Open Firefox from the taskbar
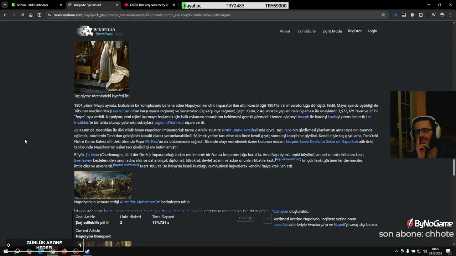Screen dimensions: 456x256 coord(64,251)
